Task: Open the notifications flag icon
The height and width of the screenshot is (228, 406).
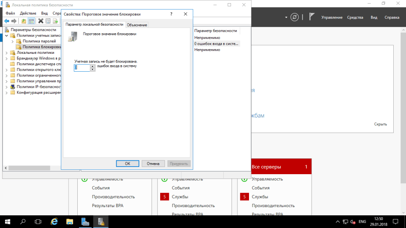Action: [312, 17]
